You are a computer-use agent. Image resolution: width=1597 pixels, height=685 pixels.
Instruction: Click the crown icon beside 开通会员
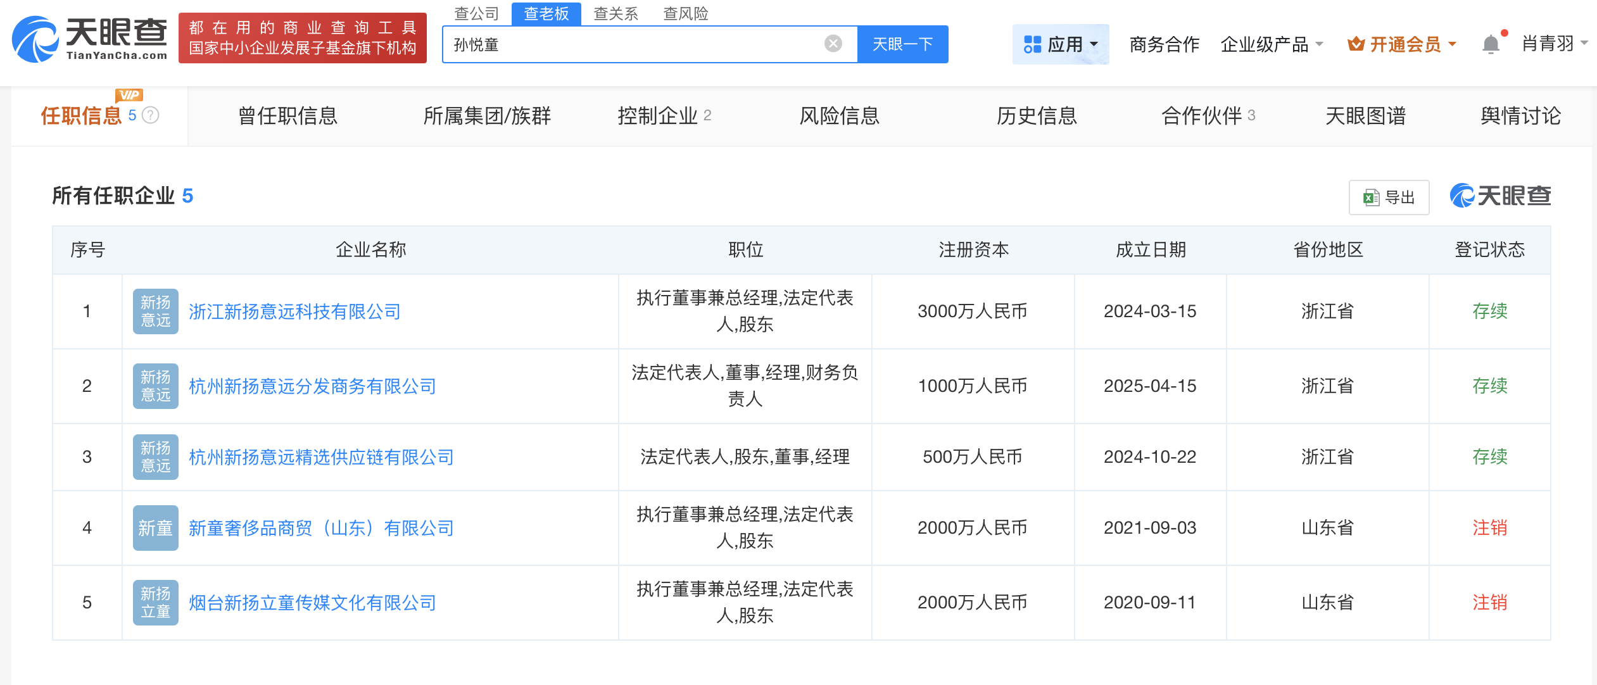point(1356,44)
